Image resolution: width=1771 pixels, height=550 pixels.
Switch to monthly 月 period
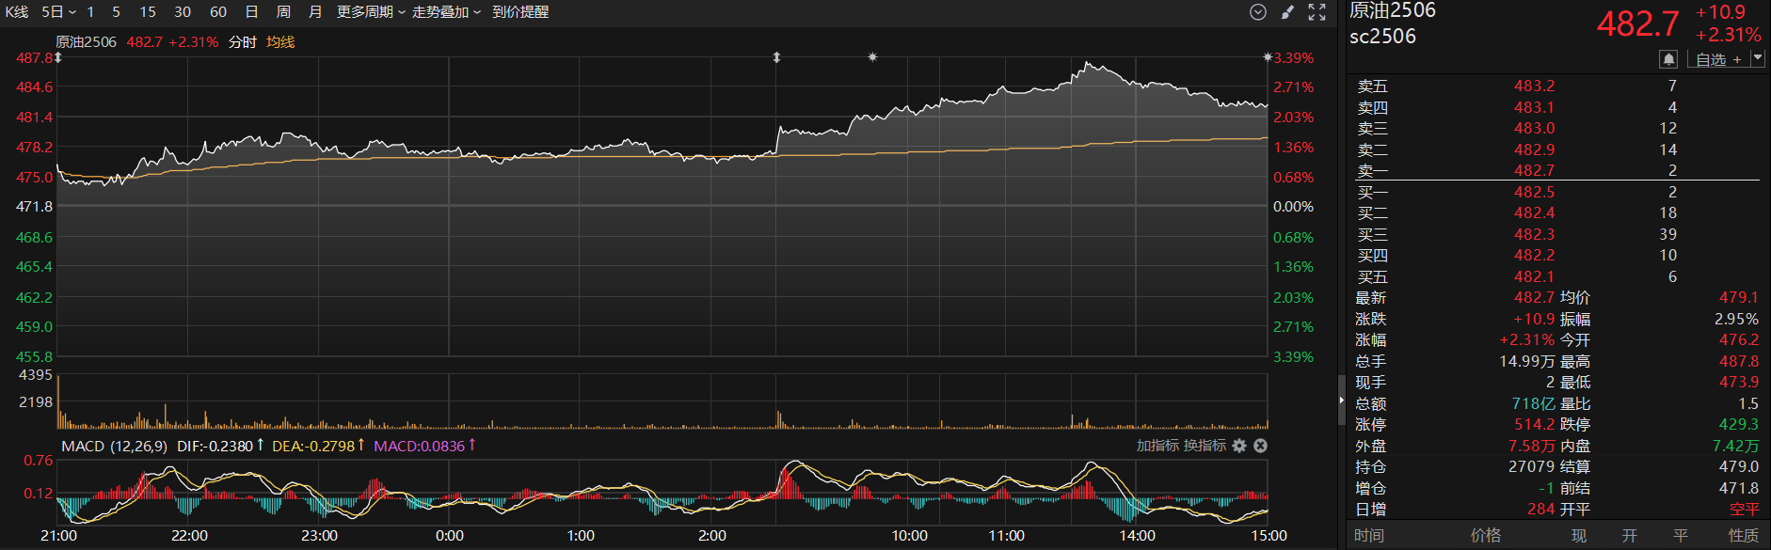(x=315, y=12)
